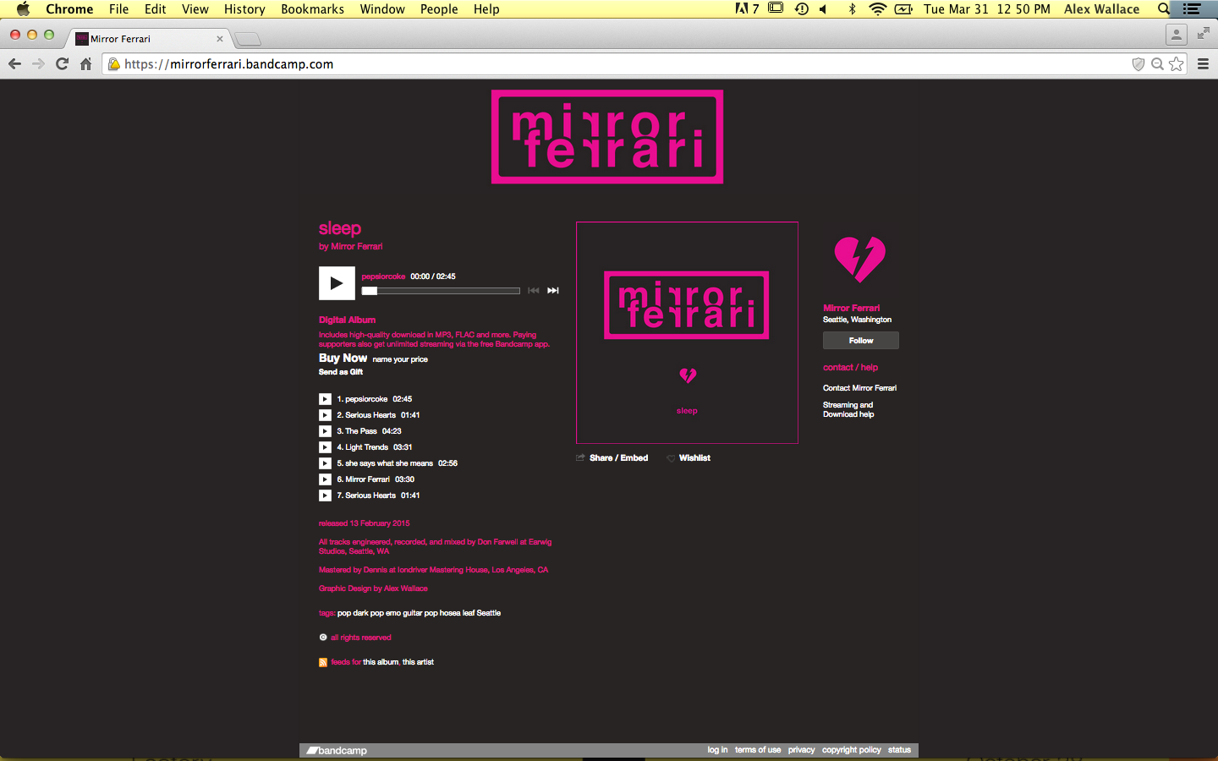
Task: Click the Follow button
Action: [x=861, y=341]
